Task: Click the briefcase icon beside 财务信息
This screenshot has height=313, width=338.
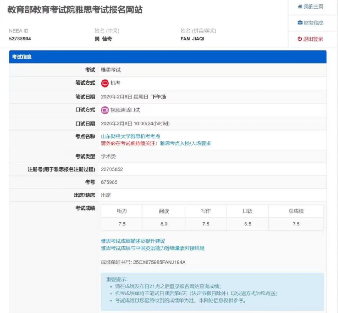Action: pyautogui.click(x=300, y=23)
